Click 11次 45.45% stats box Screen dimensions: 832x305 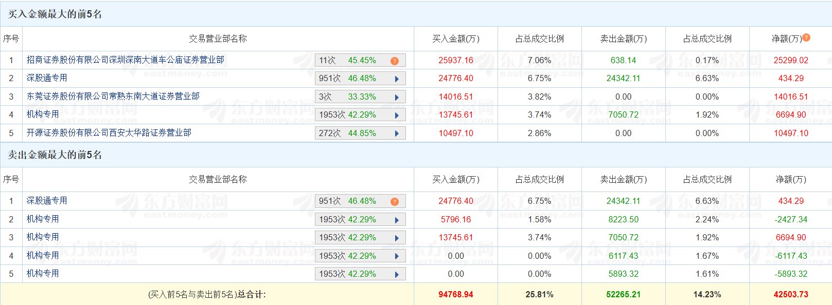click(x=360, y=61)
